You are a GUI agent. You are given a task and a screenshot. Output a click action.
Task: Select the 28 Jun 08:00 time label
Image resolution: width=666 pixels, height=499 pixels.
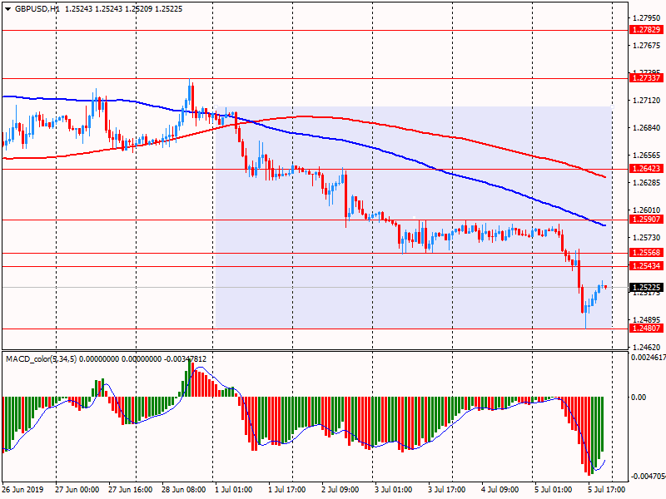pos(183,489)
